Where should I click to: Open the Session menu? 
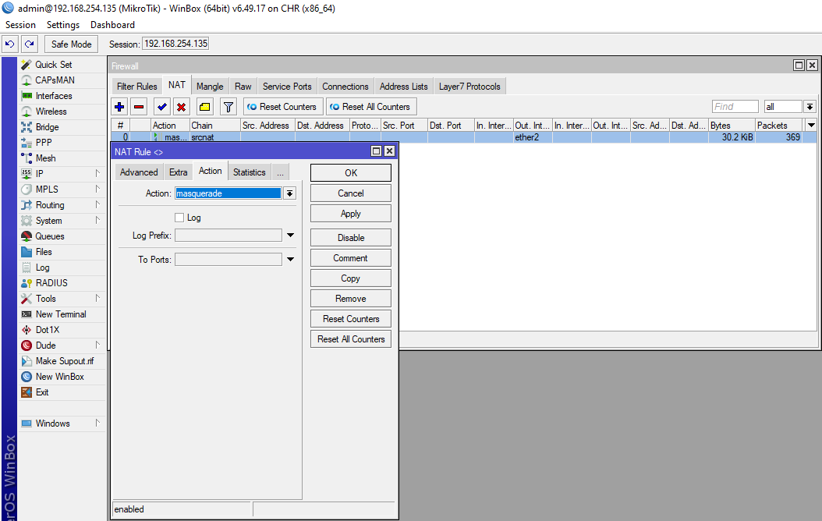(20, 25)
